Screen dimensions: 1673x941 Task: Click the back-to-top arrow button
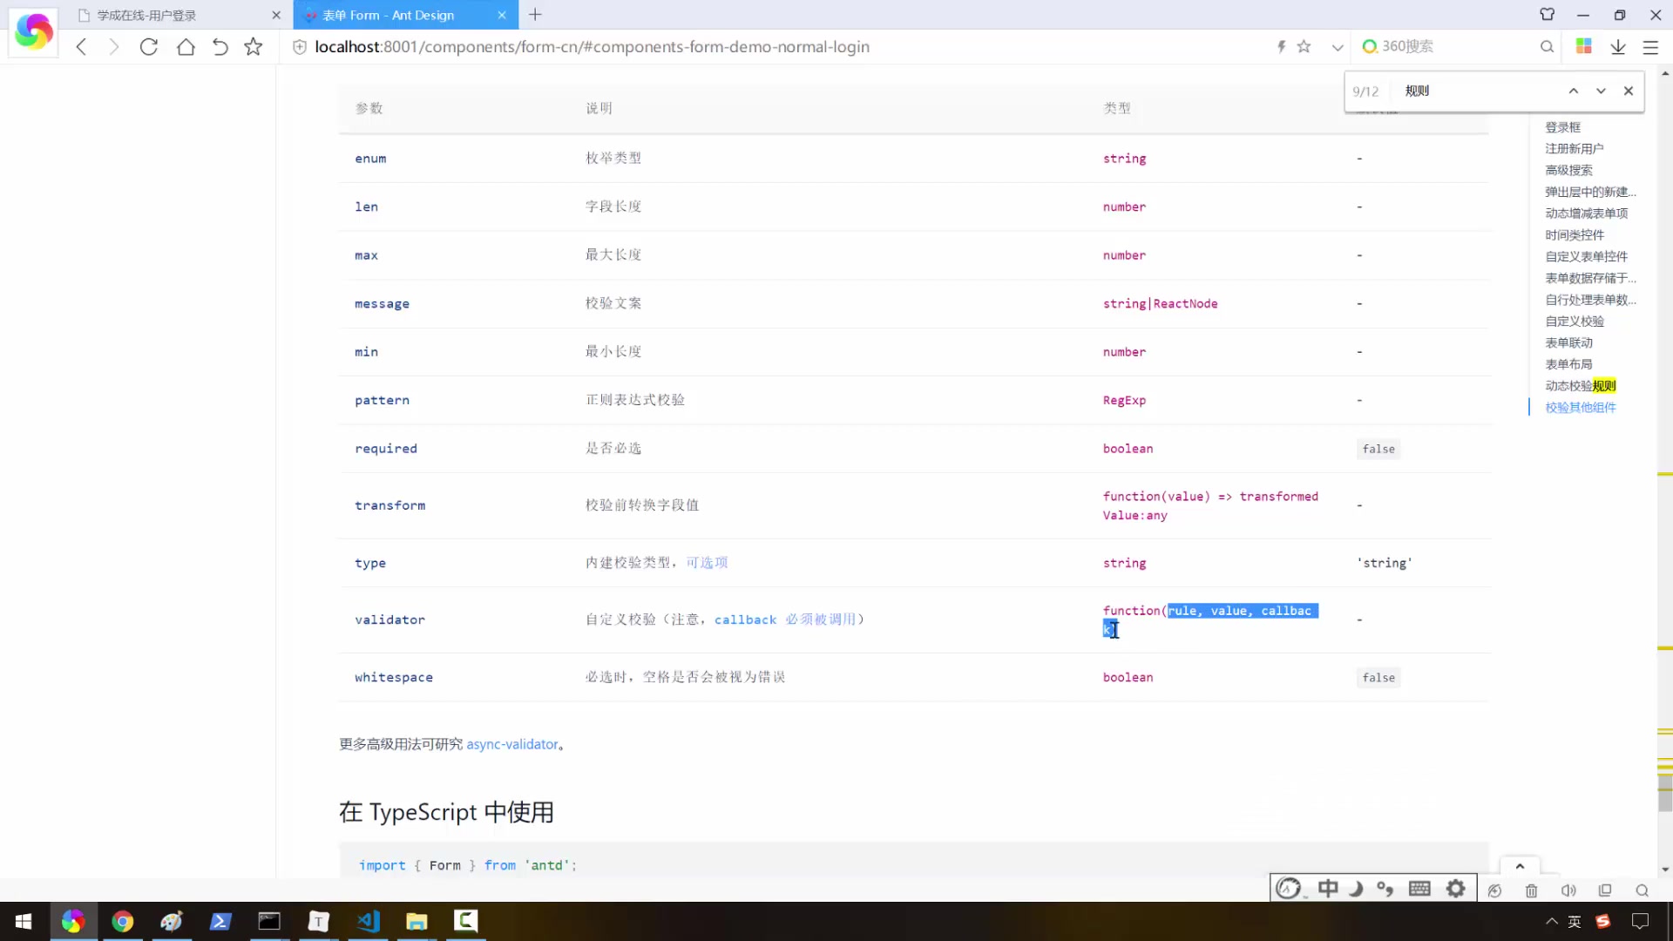1520,866
